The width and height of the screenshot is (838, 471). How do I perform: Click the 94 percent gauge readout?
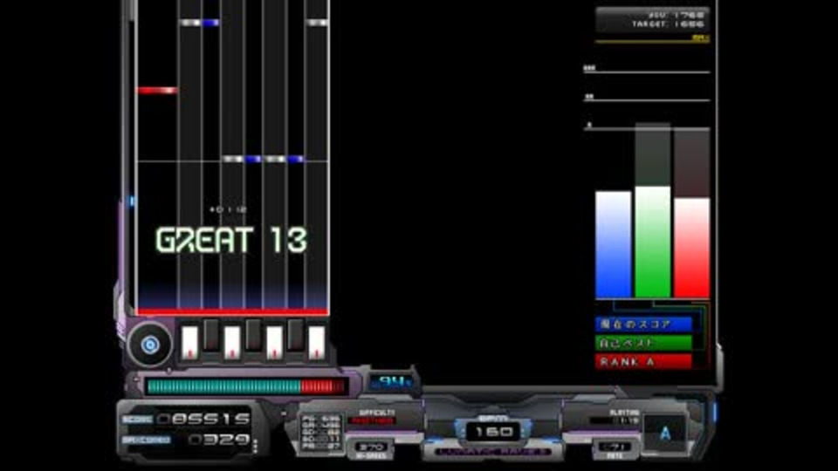[392, 382]
